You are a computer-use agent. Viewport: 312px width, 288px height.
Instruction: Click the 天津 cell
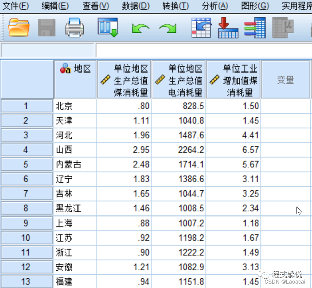75,121
